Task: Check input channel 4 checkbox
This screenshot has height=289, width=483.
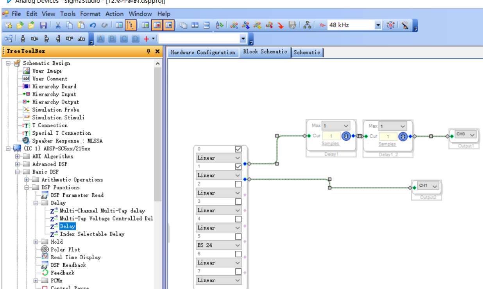Action: point(238,219)
